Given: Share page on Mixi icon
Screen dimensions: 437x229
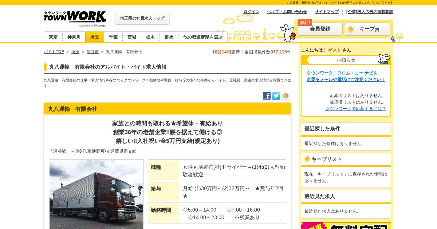Looking at the screenshot, I should [286, 96].
